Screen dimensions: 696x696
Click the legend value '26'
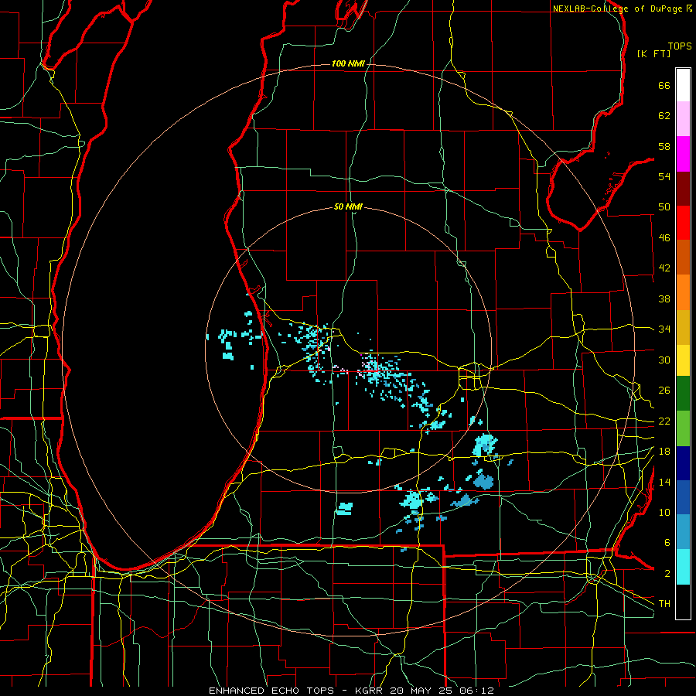point(664,391)
